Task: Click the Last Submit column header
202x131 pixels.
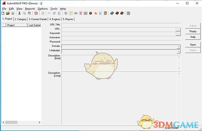Action: (x=34, y=25)
